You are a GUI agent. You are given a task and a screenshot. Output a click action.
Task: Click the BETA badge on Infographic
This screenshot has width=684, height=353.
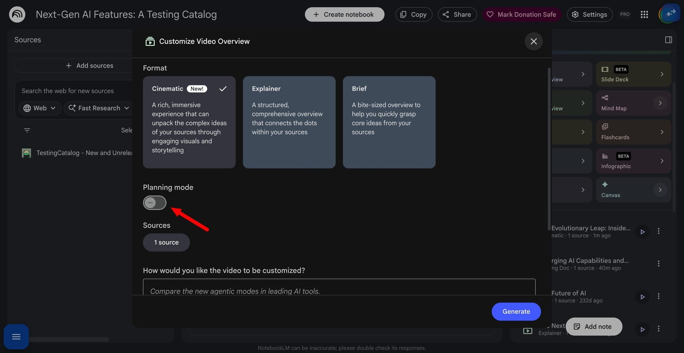[623, 156]
